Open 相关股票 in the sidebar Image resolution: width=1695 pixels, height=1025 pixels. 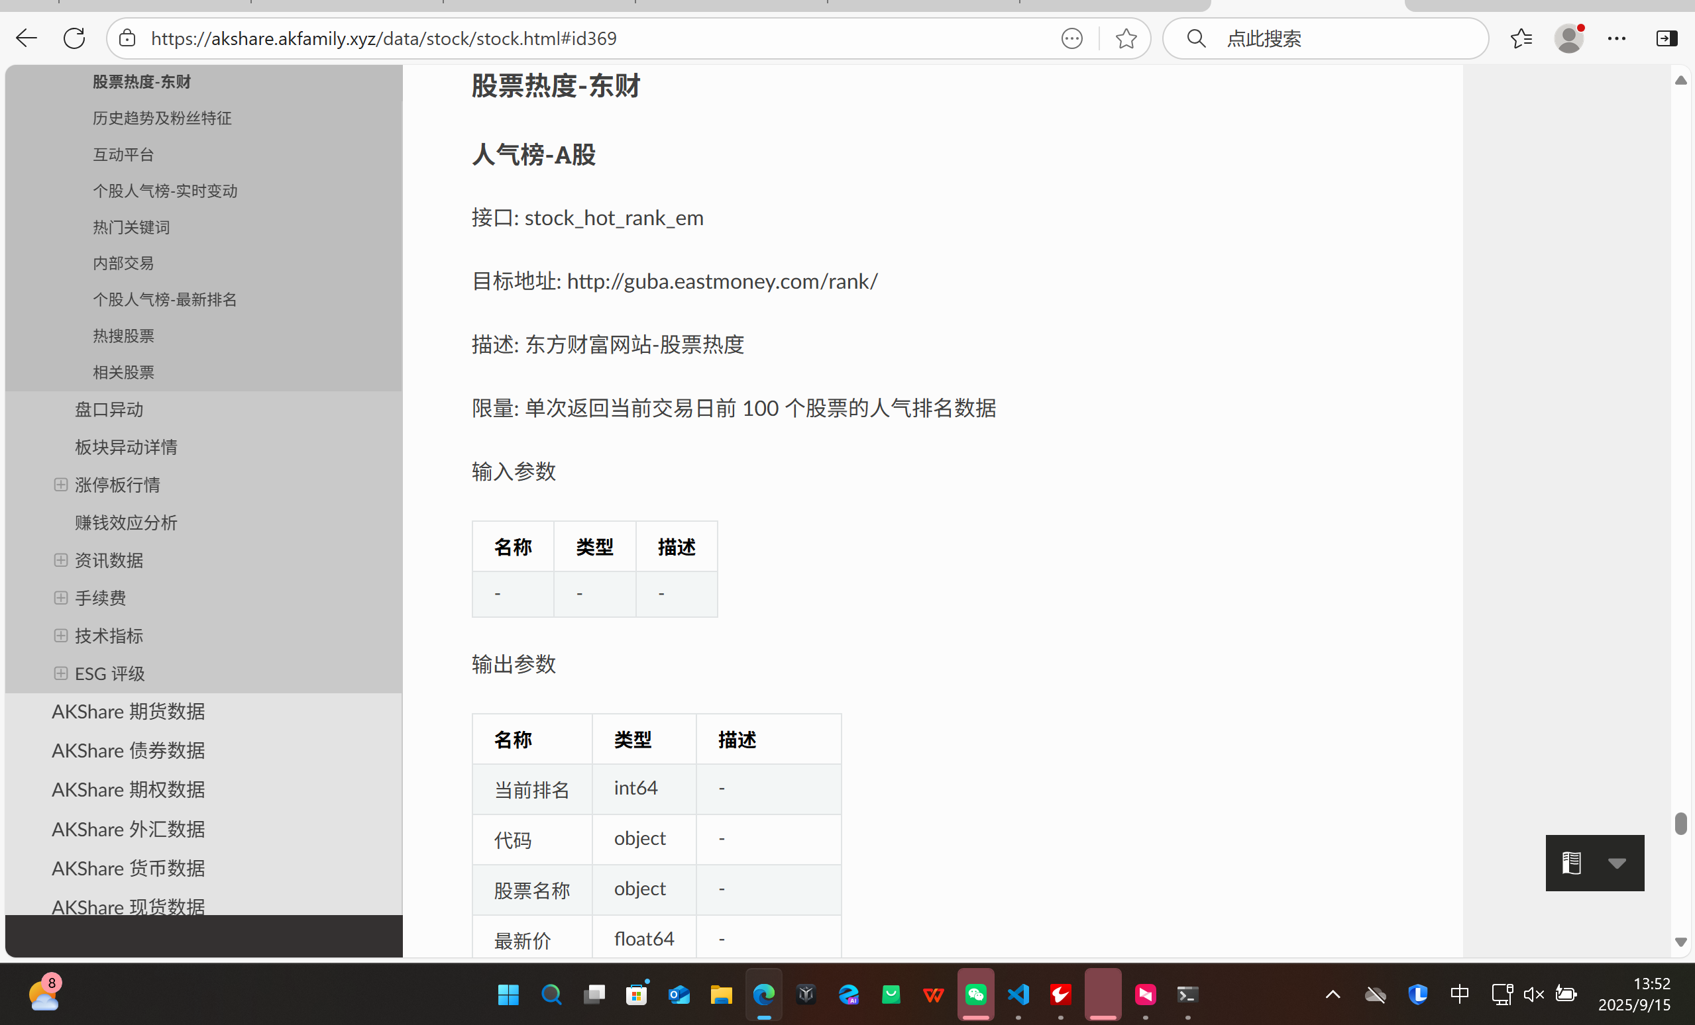click(123, 373)
